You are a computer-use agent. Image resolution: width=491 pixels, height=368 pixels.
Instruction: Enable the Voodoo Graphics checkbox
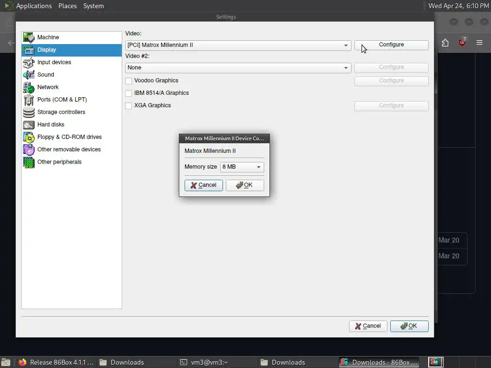(129, 80)
